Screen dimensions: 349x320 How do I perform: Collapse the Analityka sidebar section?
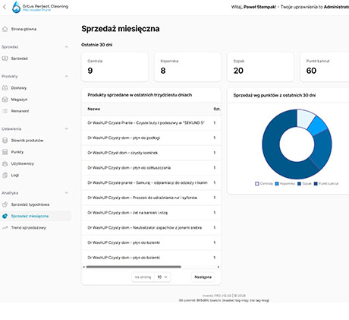point(66,193)
